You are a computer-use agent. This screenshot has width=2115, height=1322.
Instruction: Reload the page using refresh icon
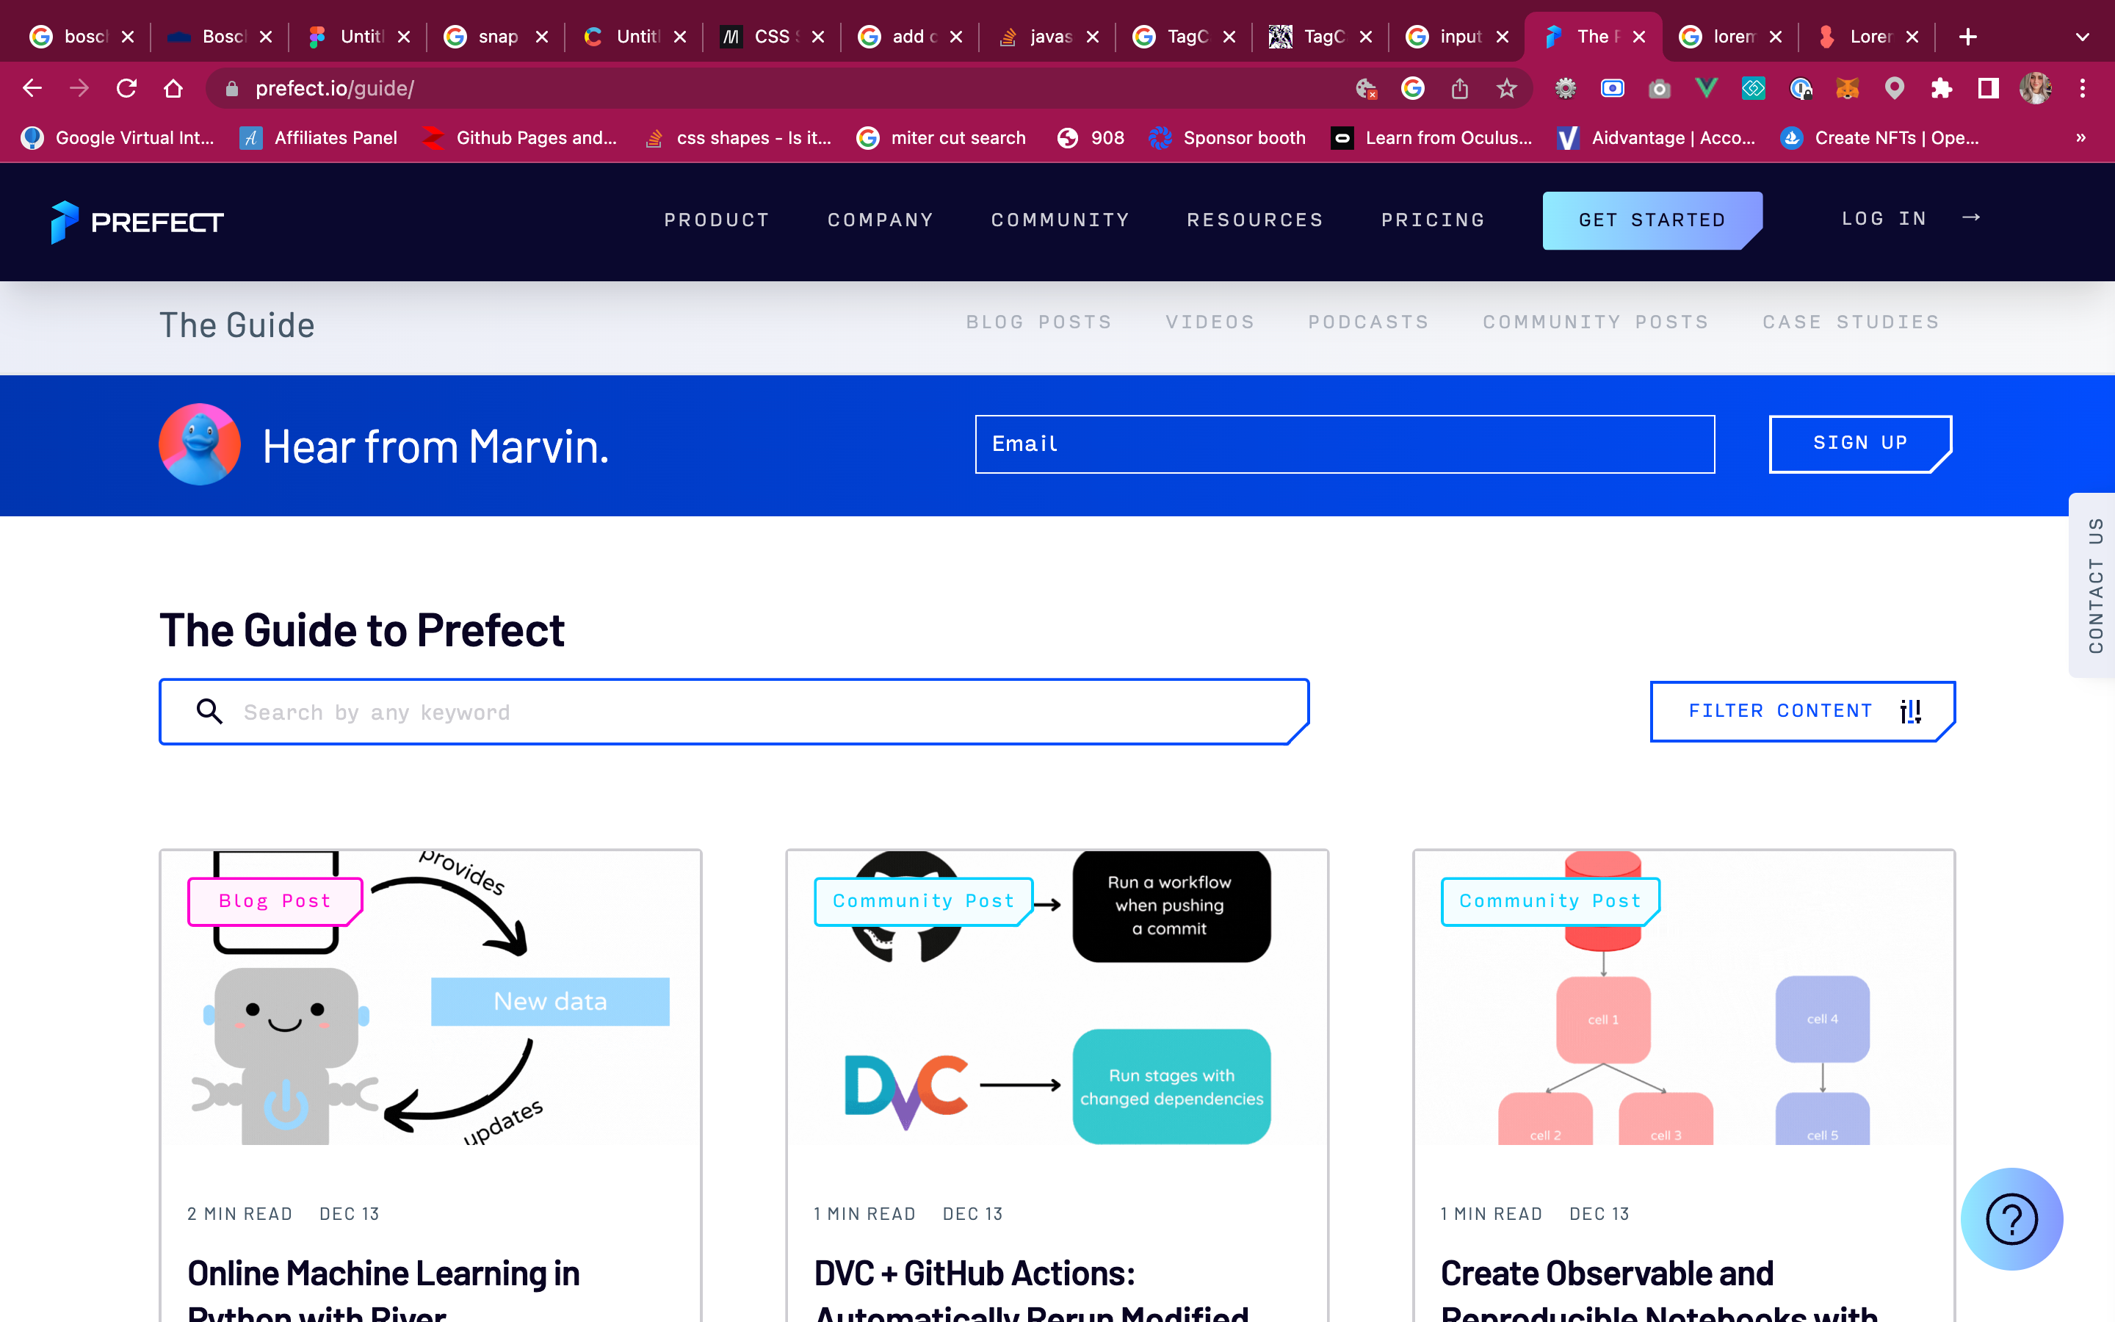(127, 88)
